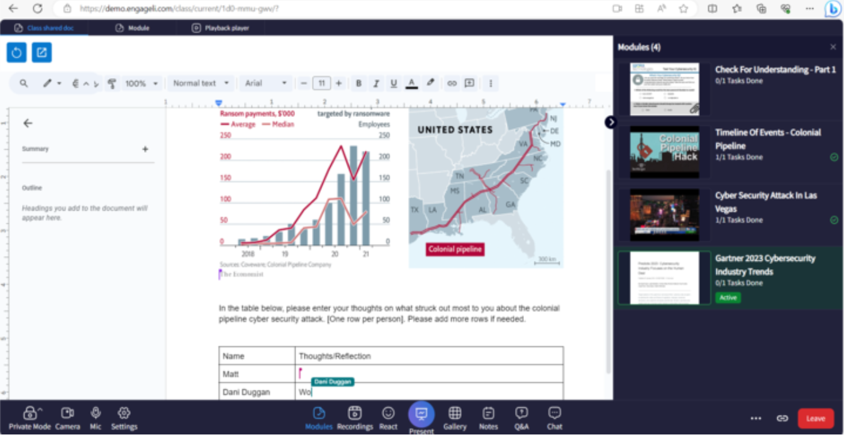The image size is (844, 437).
Task: Open the three-dot more toolbar options
Action: coord(491,83)
